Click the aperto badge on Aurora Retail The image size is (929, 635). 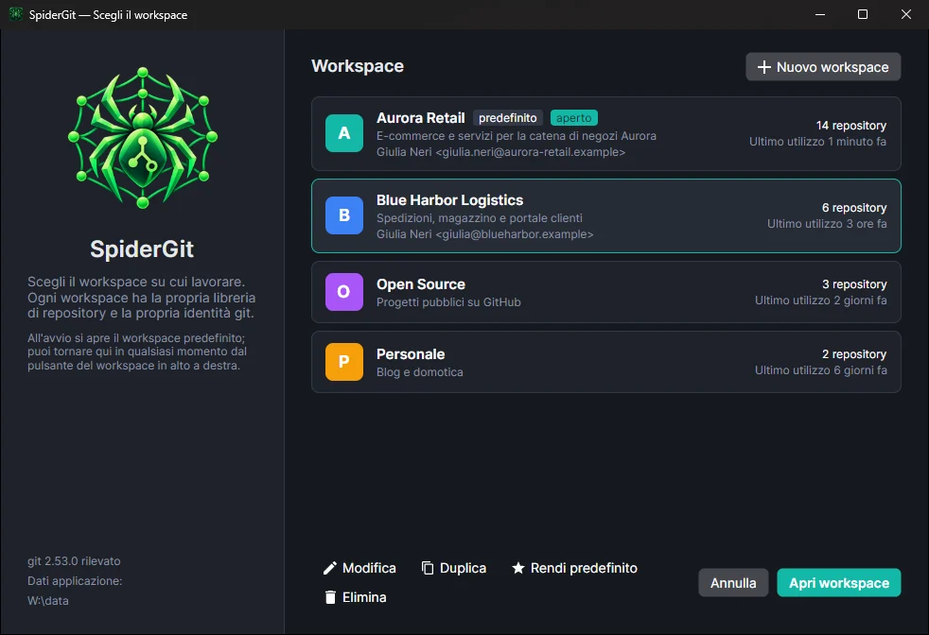coord(573,118)
